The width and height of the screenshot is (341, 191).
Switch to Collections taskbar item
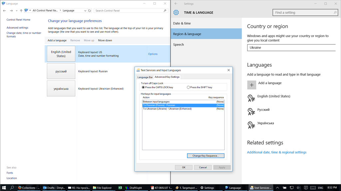coord(29,188)
